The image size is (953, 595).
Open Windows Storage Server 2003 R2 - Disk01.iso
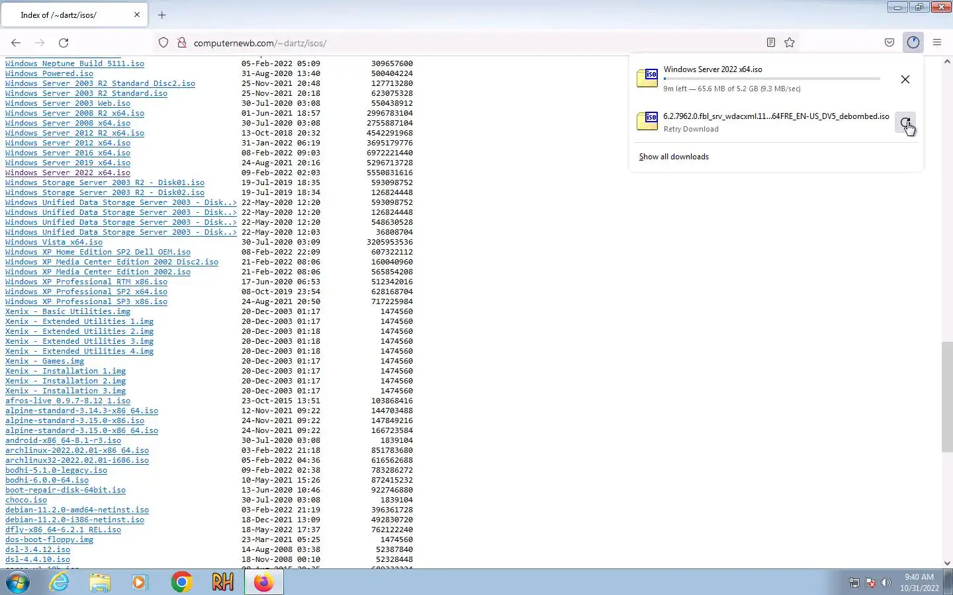[105, 182]
